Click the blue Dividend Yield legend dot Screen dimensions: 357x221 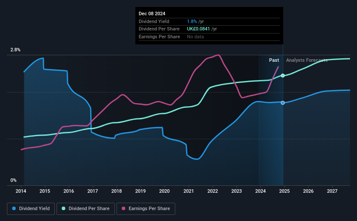pyautogui.click(x=14, y=208)
